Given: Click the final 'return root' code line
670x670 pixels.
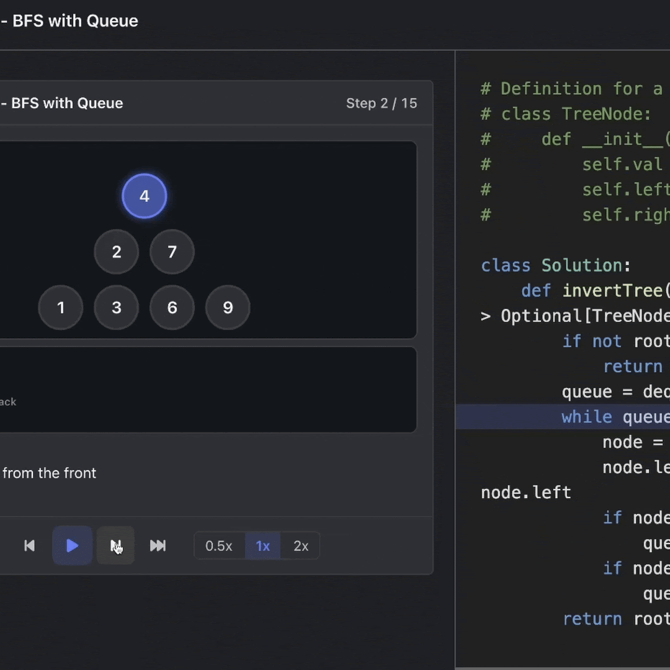Looking at the screenshot, I should tap(616, 619).
